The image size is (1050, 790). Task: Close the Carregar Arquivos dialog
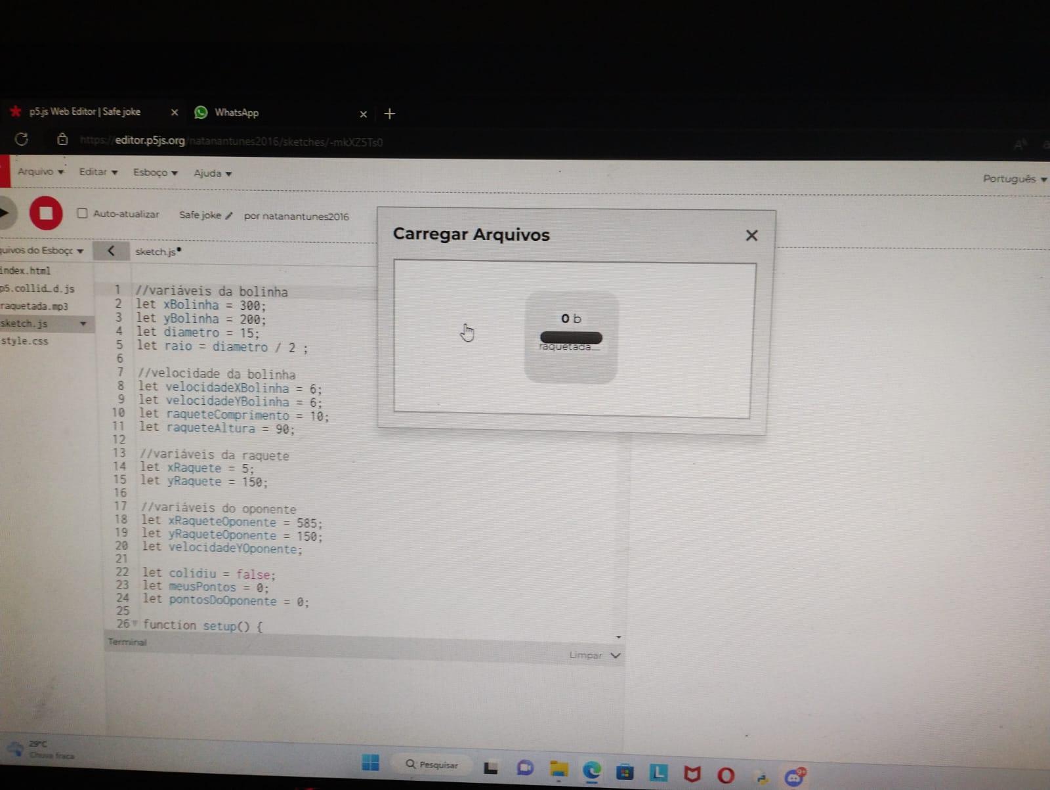click(751, 236)
